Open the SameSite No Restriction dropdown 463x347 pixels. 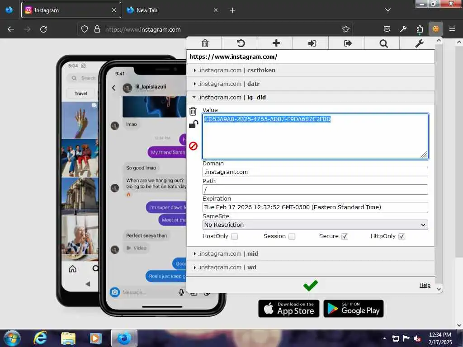point(315,225)
